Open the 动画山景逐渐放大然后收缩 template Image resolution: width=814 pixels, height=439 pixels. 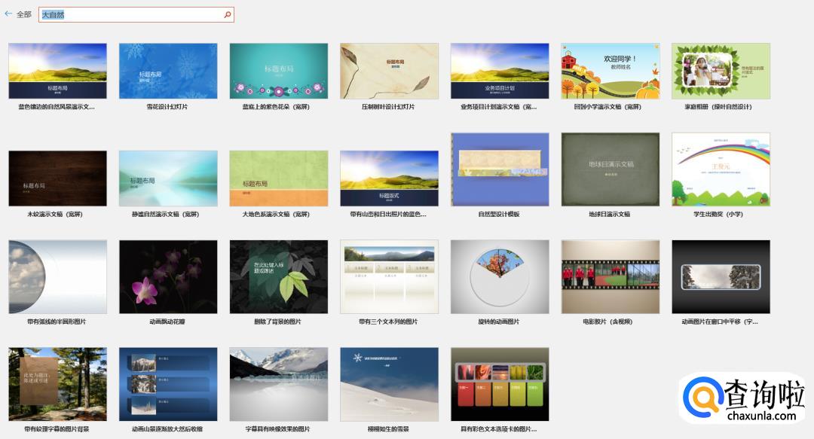168,384
